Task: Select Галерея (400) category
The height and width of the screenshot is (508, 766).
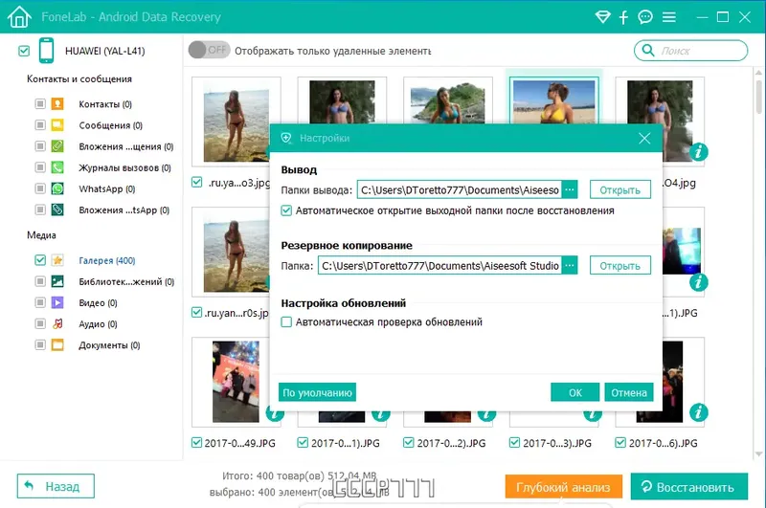Action: pyautogui.click(x=107, y=260)
